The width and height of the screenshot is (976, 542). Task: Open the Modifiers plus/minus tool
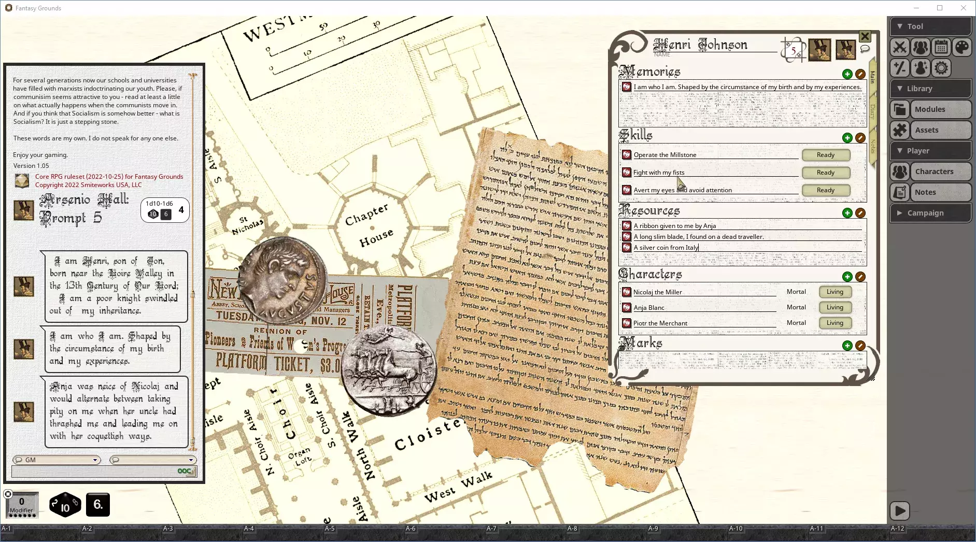click(900, 68)
